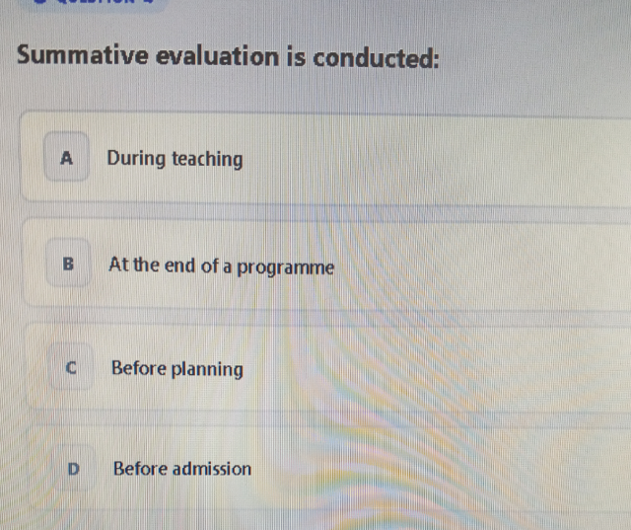Click the question number label at top
This screenshot has height=530, width=631.
tap(95, 2)
